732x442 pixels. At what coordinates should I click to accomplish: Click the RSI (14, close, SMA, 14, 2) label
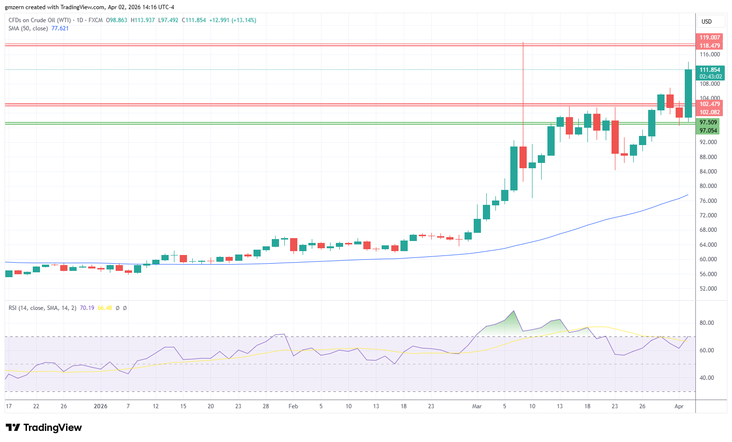coord(42,308)
